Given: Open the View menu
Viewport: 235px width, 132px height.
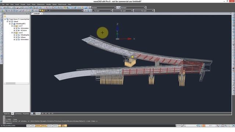Looking at the screenshot, I should click(12, 4).
